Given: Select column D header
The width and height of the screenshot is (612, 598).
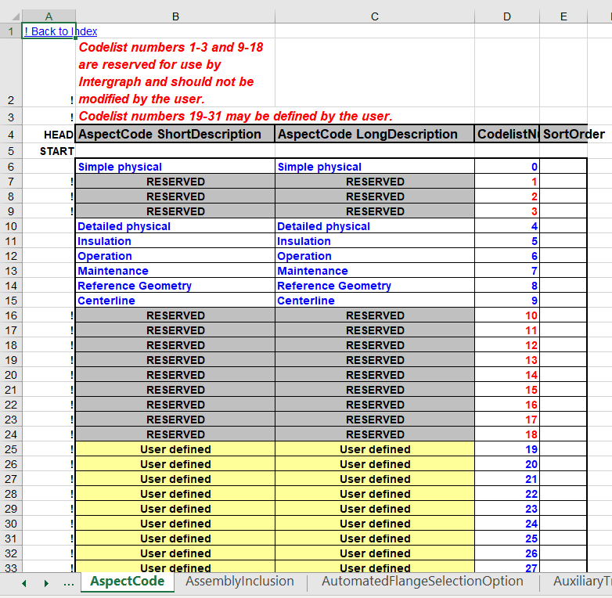Looking at the screenshot, I should [x=507, y=16].
